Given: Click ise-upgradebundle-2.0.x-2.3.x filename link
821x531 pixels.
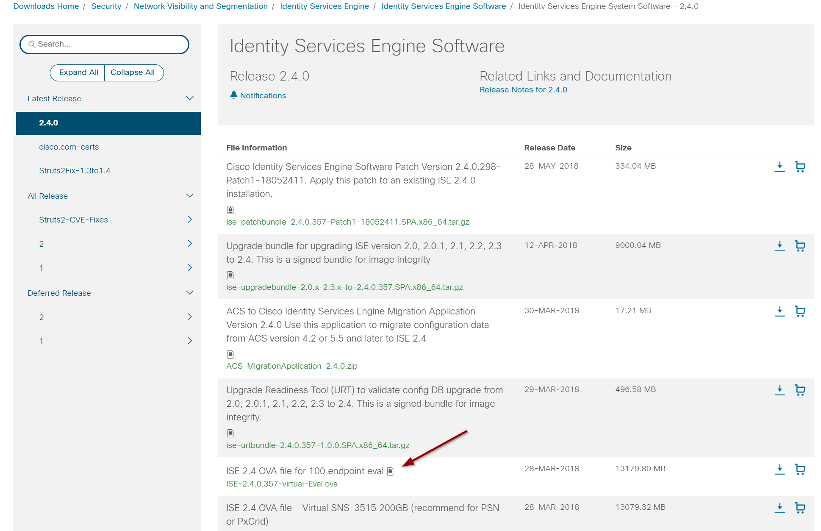Looking at the screenshot, I should 344,287.
